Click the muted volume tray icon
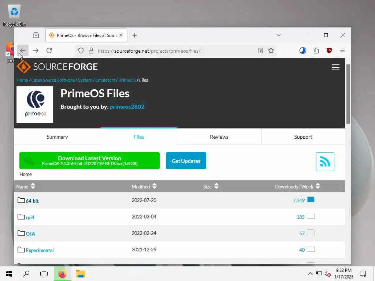This screenshot has height=281, width=375. [328, 274]
